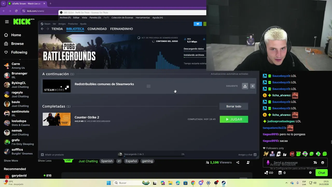Open OBS Herramientas menu

pos(143,18)
